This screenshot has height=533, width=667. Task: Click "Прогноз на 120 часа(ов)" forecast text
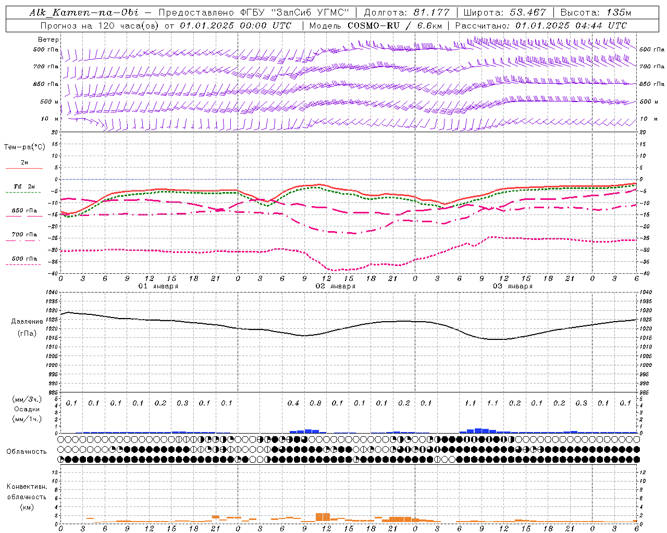click(x=101, y=26)
